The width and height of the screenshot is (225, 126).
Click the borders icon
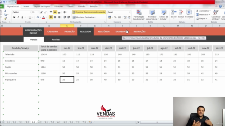pos(30,17)
